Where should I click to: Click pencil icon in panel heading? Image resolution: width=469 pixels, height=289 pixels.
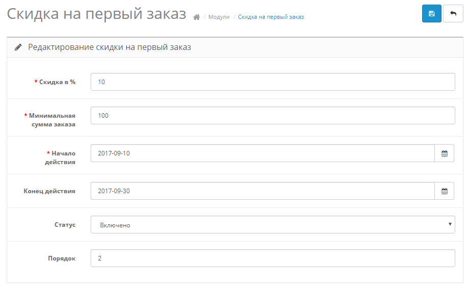pos(18,47)
